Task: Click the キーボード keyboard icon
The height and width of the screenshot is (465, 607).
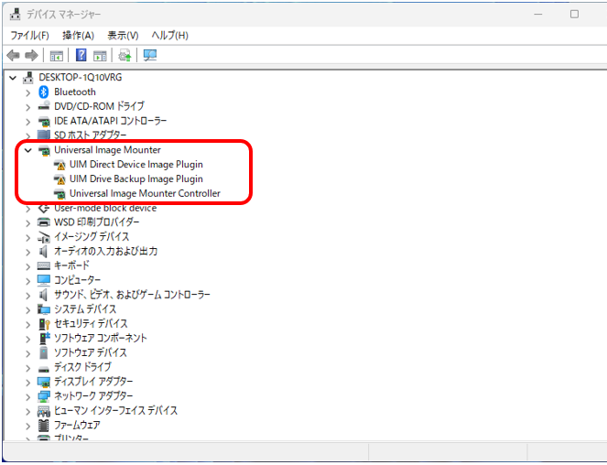Action: (x=44, y=266)
